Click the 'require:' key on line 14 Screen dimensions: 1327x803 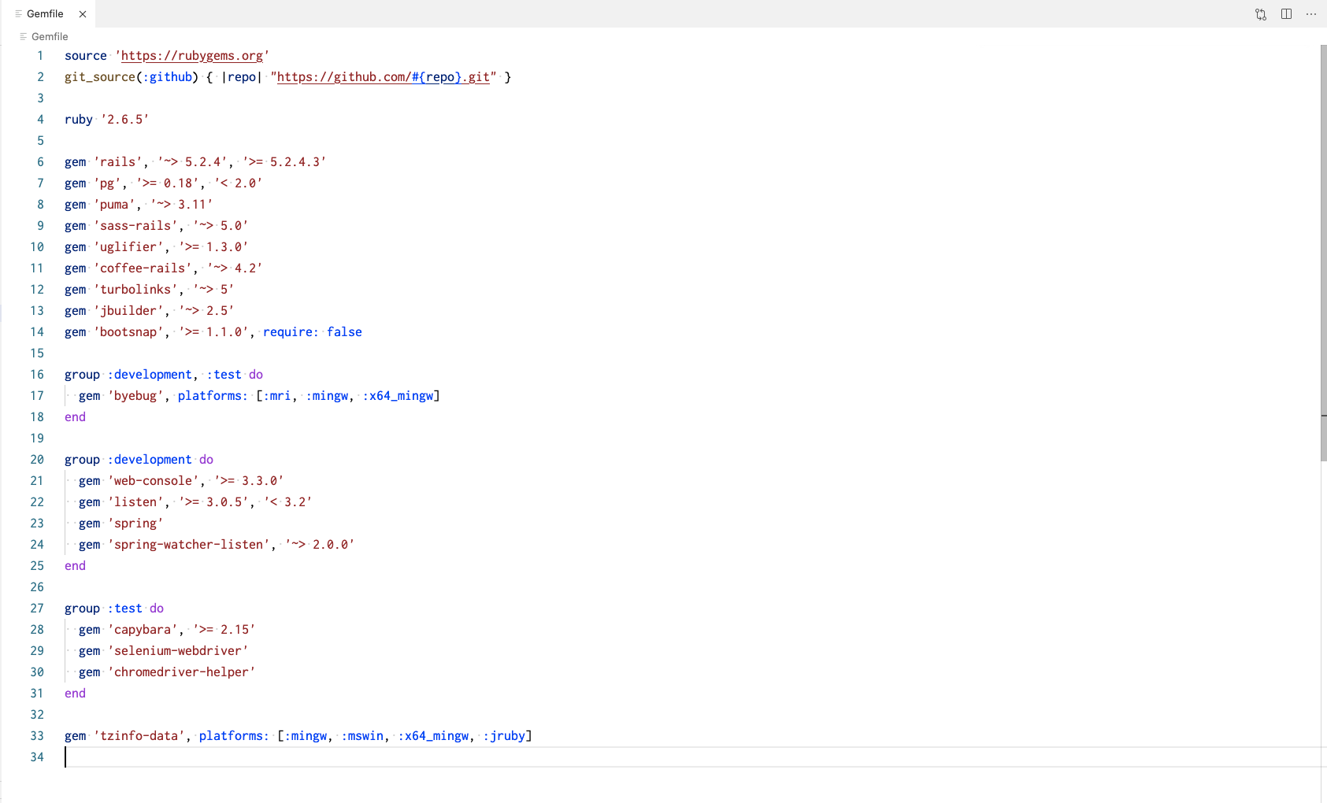(291, 332)
